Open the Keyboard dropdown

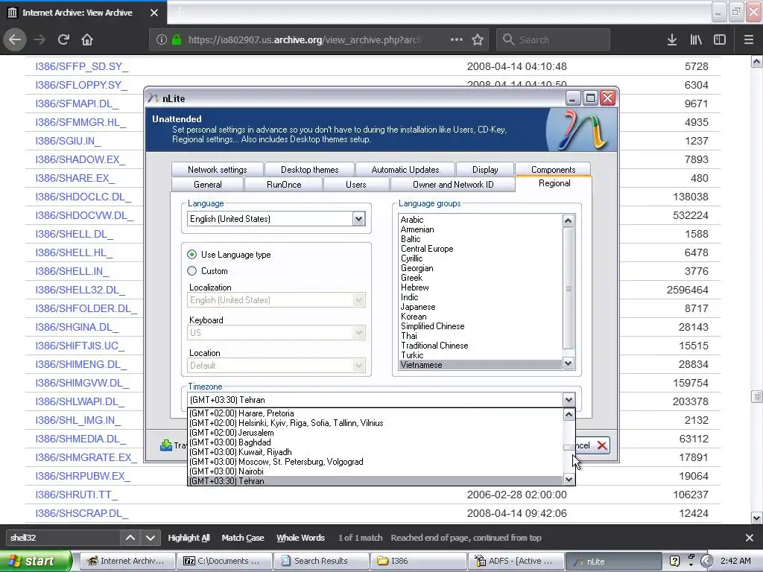(x=358, y=333)
